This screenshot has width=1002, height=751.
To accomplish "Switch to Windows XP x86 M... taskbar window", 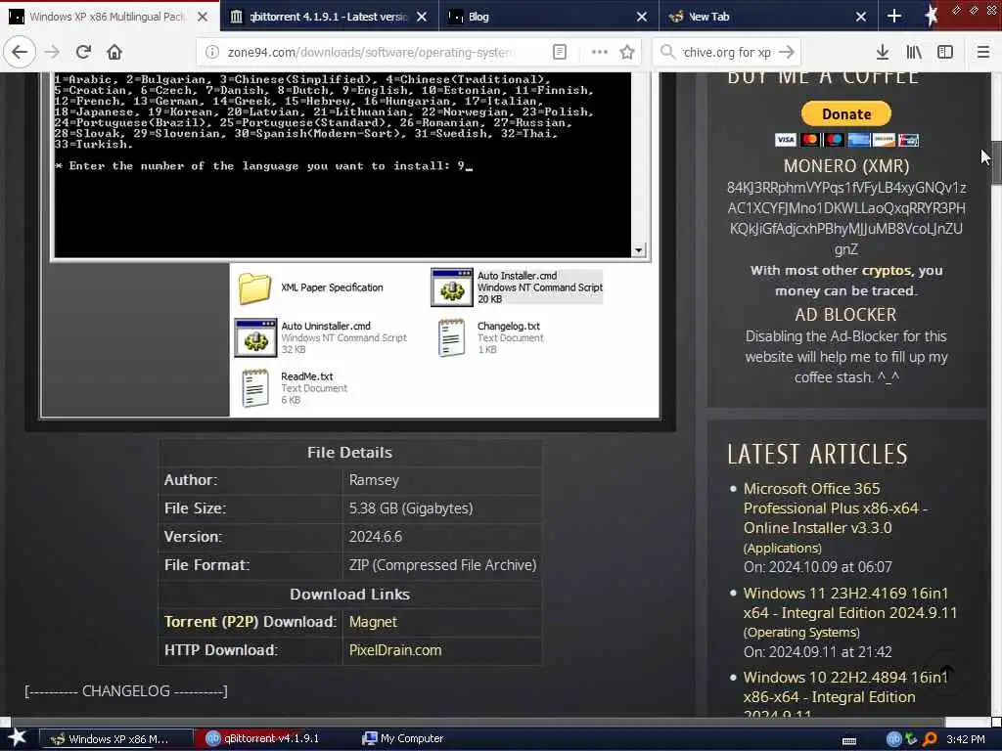I will coord(115,739).
